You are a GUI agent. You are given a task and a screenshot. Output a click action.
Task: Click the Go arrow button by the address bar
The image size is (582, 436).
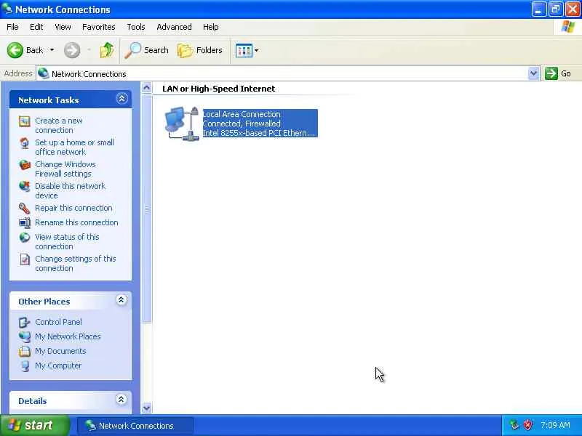click(551, 73)
